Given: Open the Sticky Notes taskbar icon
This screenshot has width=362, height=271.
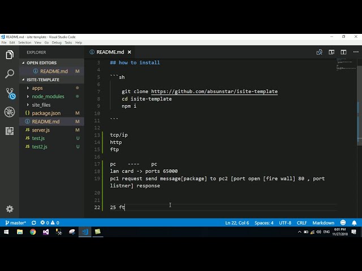Looking at the screenshot, I should [x=98, y=232].
